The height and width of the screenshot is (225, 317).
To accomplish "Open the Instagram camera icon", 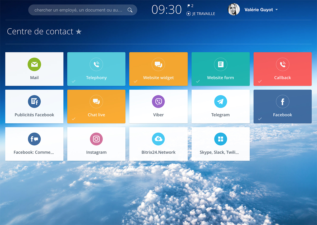I will [x=96, y=139].
